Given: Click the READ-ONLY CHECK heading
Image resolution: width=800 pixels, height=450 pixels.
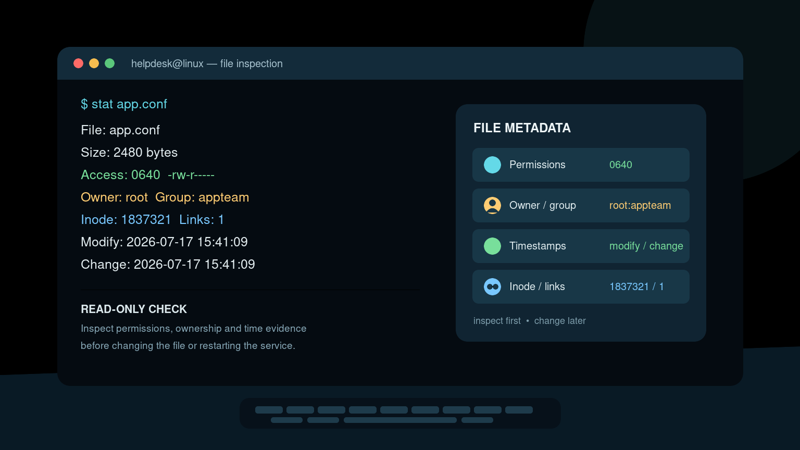Looking at the screenshot, I should pyautogui.click(x=134, y=309).
